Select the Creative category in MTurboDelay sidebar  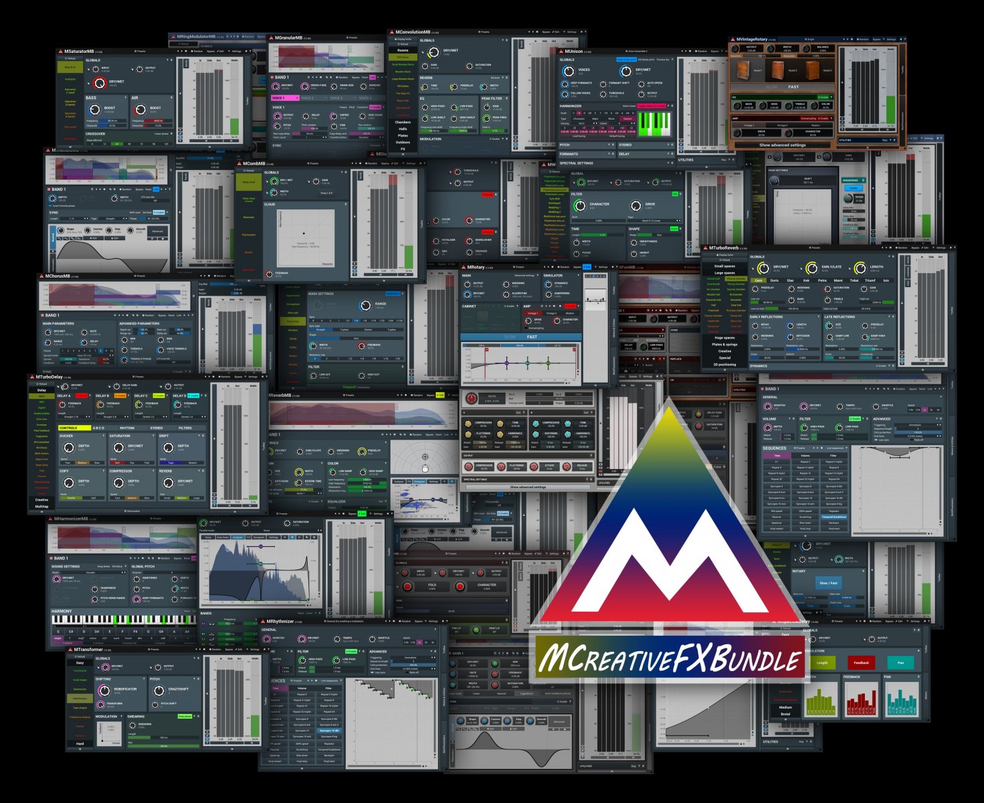tap(41, 499)
